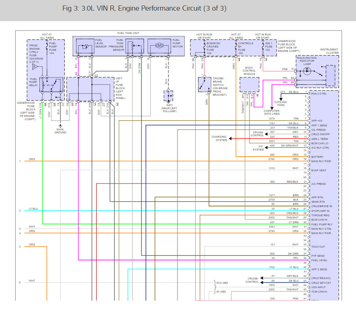Click the W/ ABS label
Screen dimensions: 356x309
coord(221,291)
